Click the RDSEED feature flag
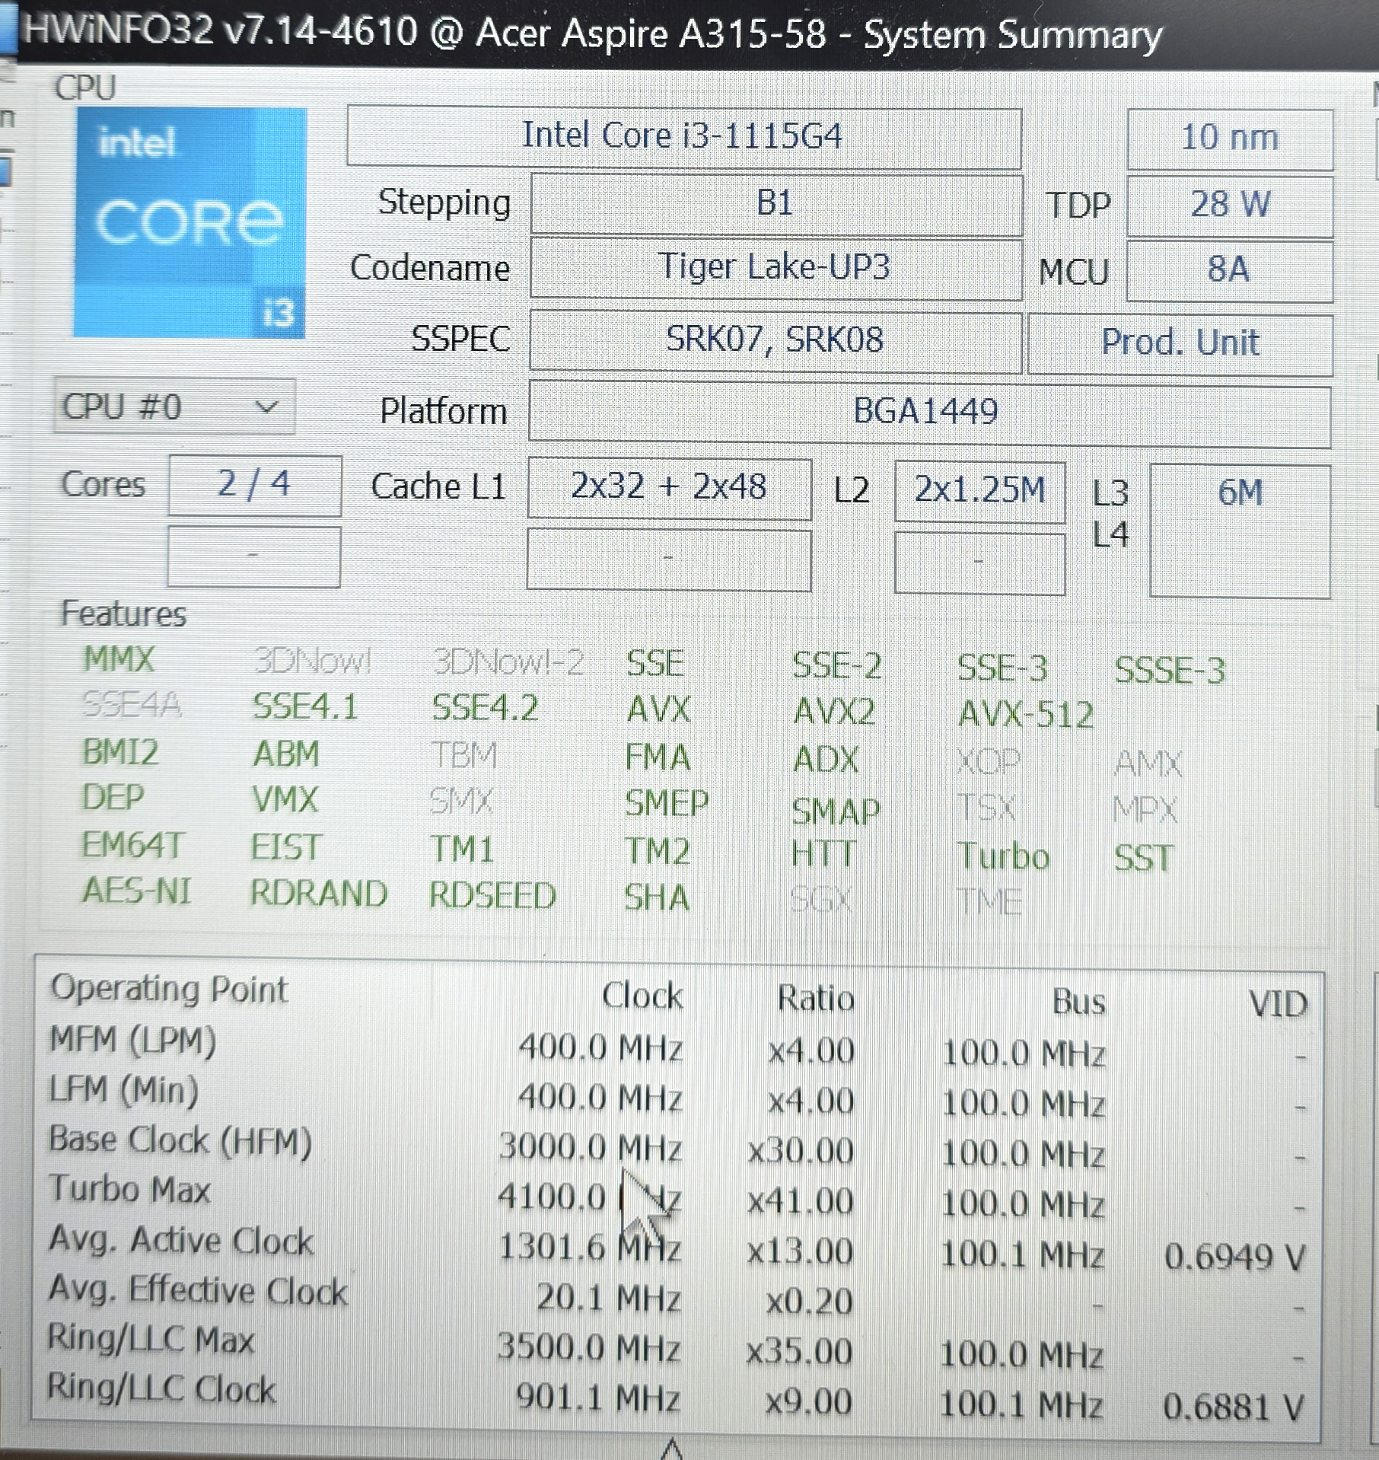 click(x=492, y=895)
